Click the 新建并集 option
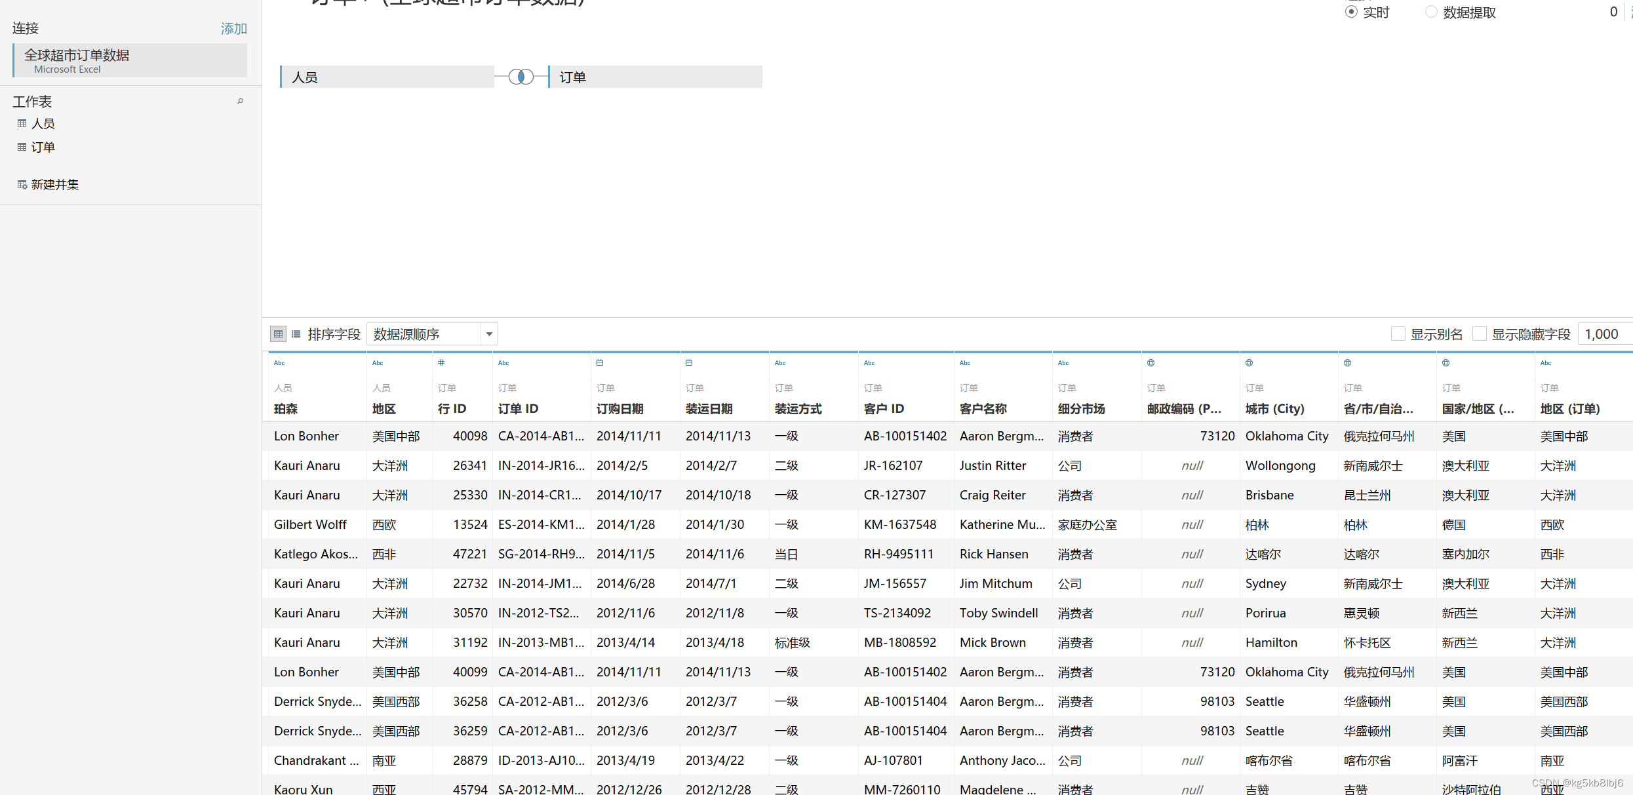Screen dimensions: 1633x795 pos(55,184)
